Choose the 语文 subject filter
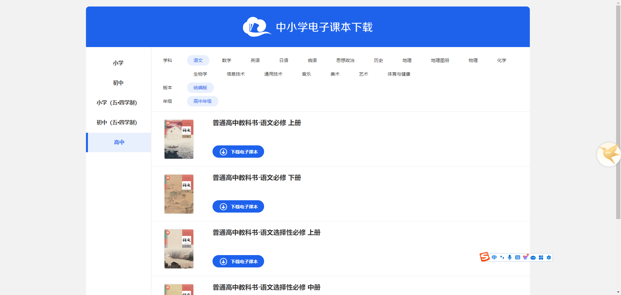Image resolution: width=621 pixels, height=295 pixels. [x=198, y=60]
